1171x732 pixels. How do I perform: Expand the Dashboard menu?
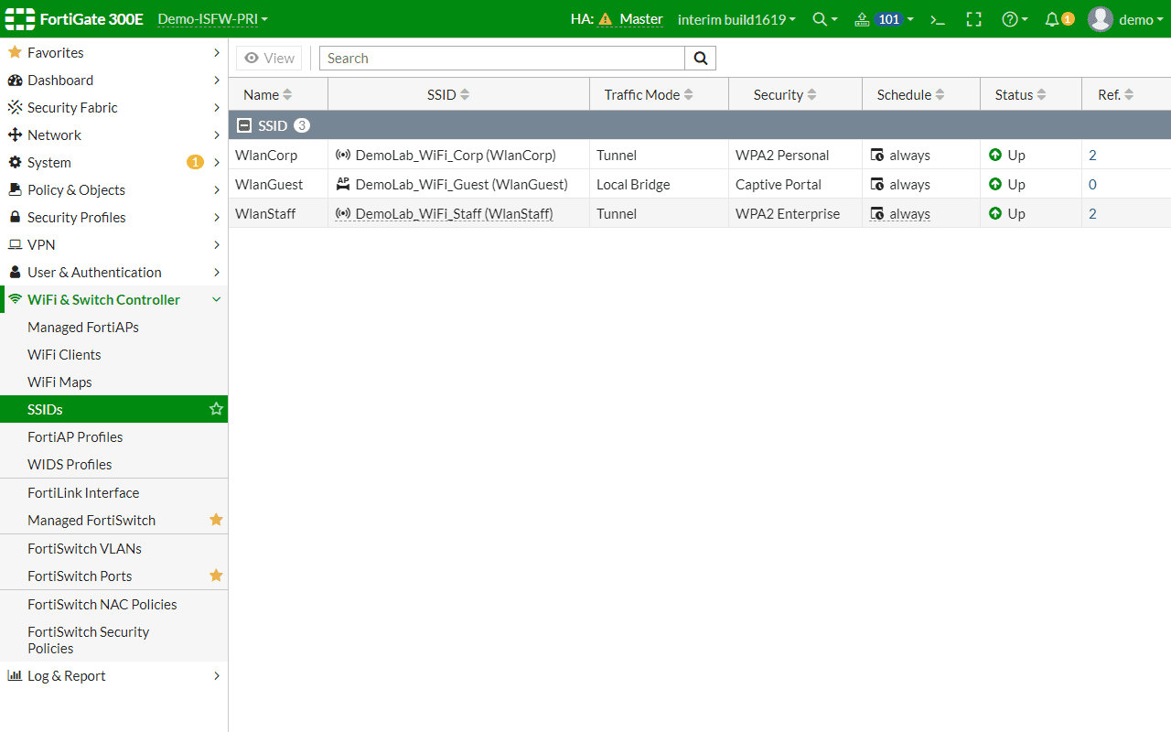pyautogui.click(x=113, y=81)
